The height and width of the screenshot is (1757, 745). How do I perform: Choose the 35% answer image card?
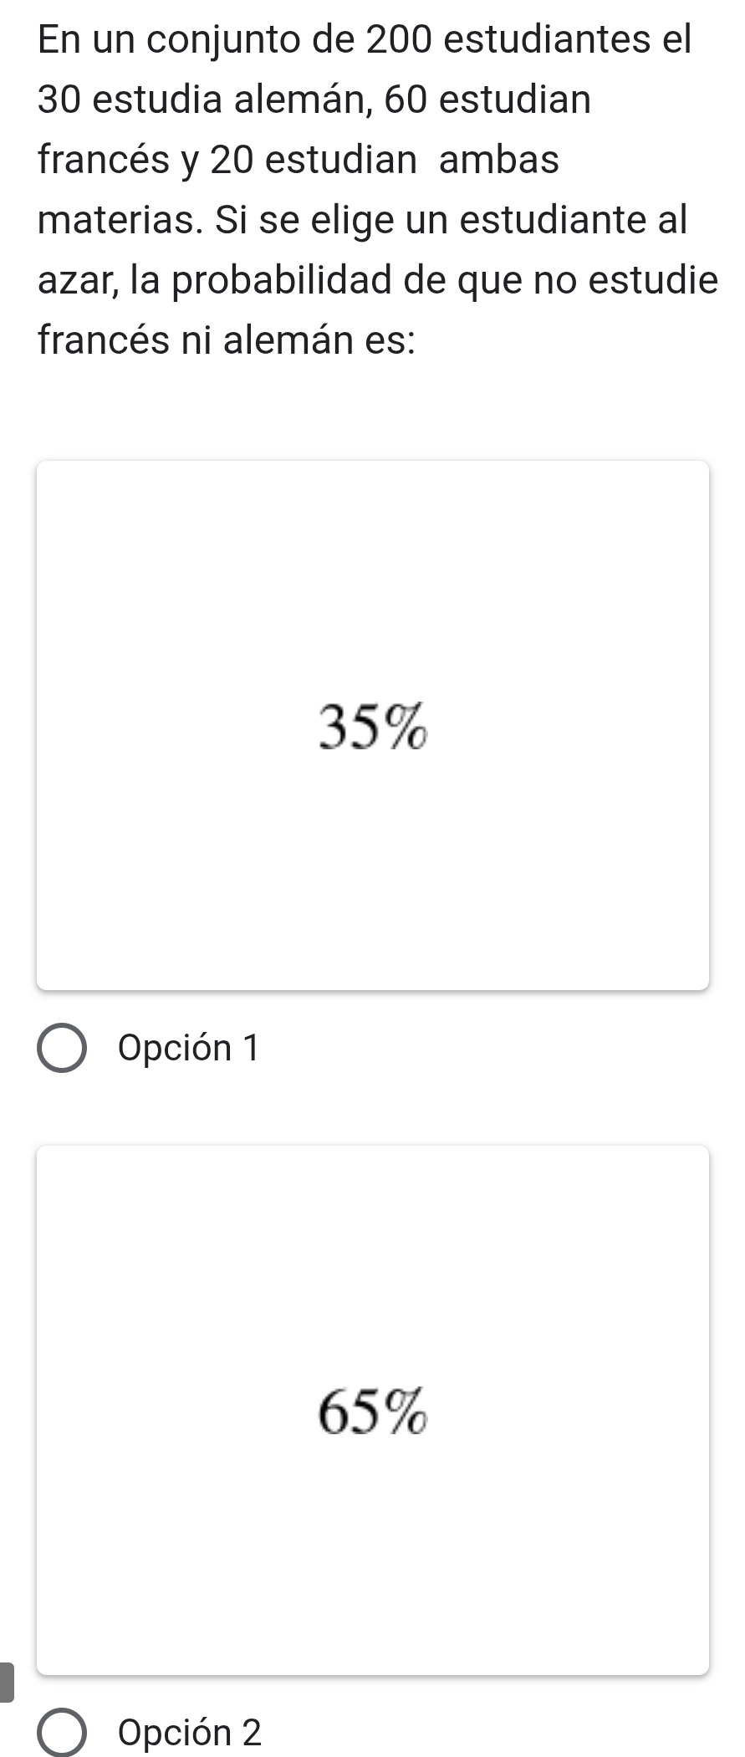(x=373, y=725)
